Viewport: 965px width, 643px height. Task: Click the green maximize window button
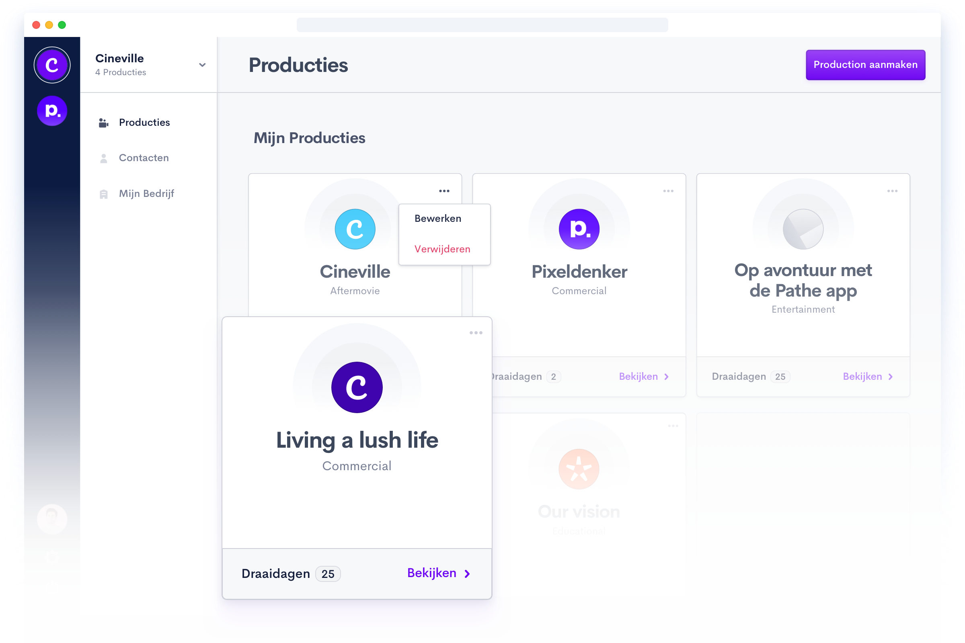coord(62,25)
